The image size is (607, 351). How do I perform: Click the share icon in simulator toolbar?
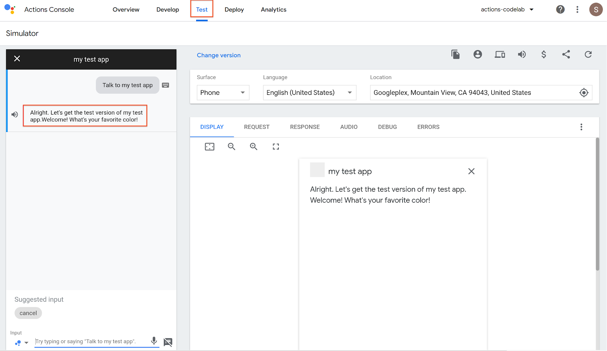click(x=566, y=55)
